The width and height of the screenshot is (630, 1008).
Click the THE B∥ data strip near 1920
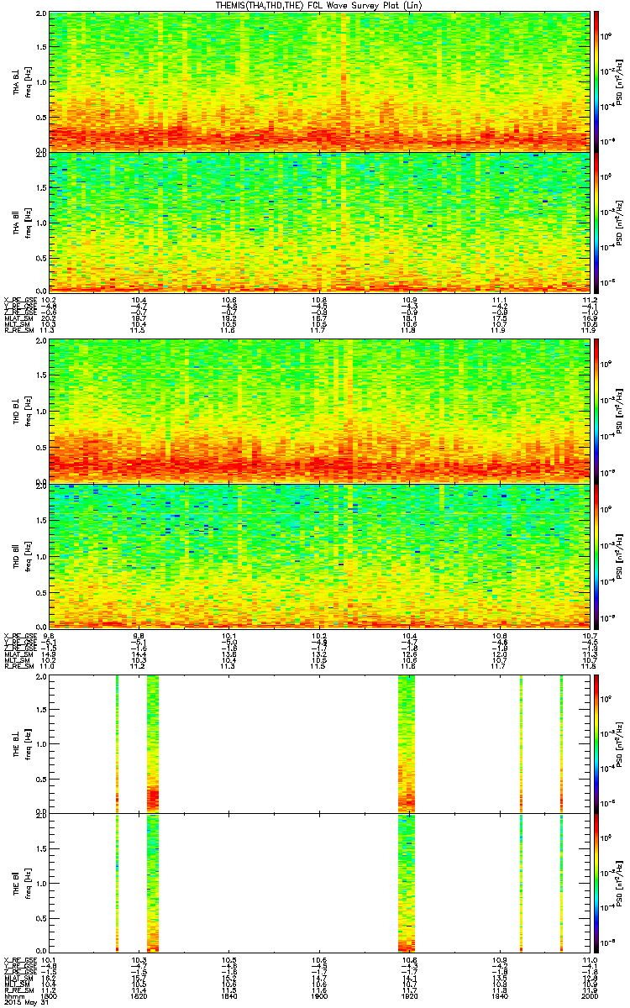click(x=407, y=884)
